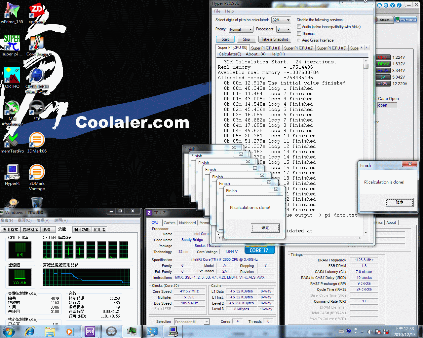Toggle Aero Glass Interface checkbox
The image size is (423, 338).
tap(299, 40)
